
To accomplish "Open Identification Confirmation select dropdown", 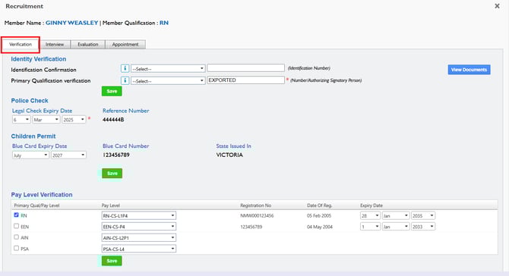I will [168, 69].
